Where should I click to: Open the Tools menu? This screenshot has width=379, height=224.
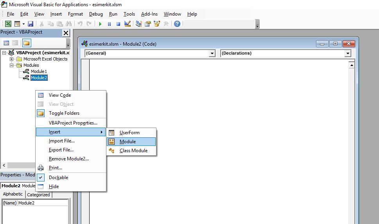129,14
